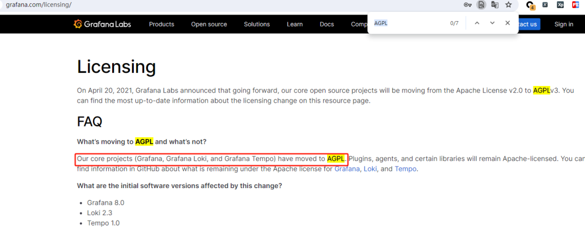Open the extension with the orange 4 badge
This screenshot has height=233, width=585.
coord(530,5)
